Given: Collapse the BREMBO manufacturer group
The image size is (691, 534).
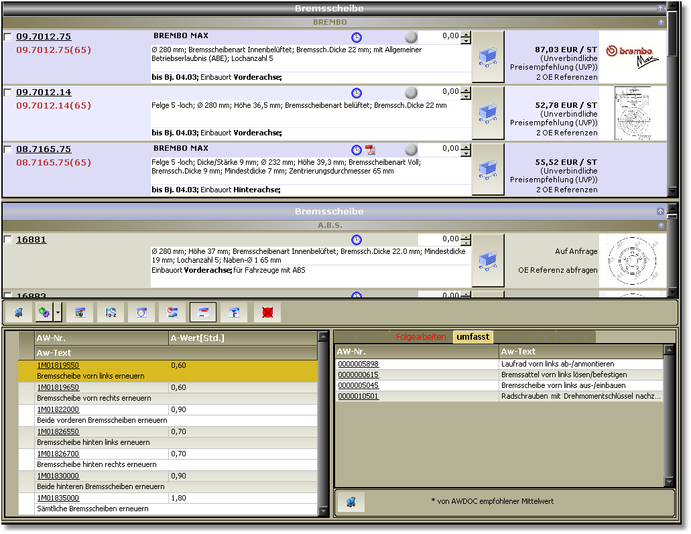Looking at the screenshot, I should [x=661, y=22].
